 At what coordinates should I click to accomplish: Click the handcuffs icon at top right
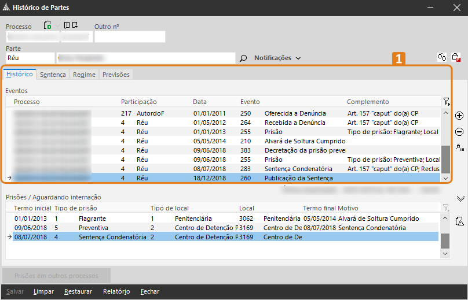[442, 57]
